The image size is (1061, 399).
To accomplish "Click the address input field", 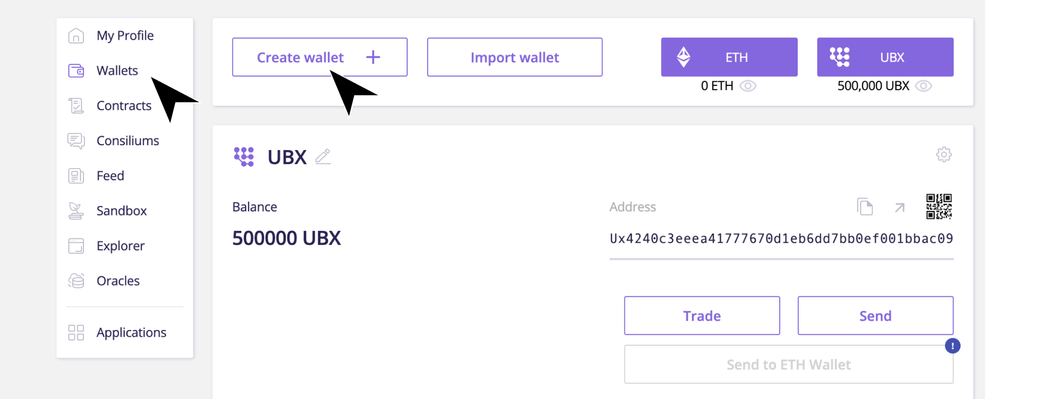I will pos(781,238).
